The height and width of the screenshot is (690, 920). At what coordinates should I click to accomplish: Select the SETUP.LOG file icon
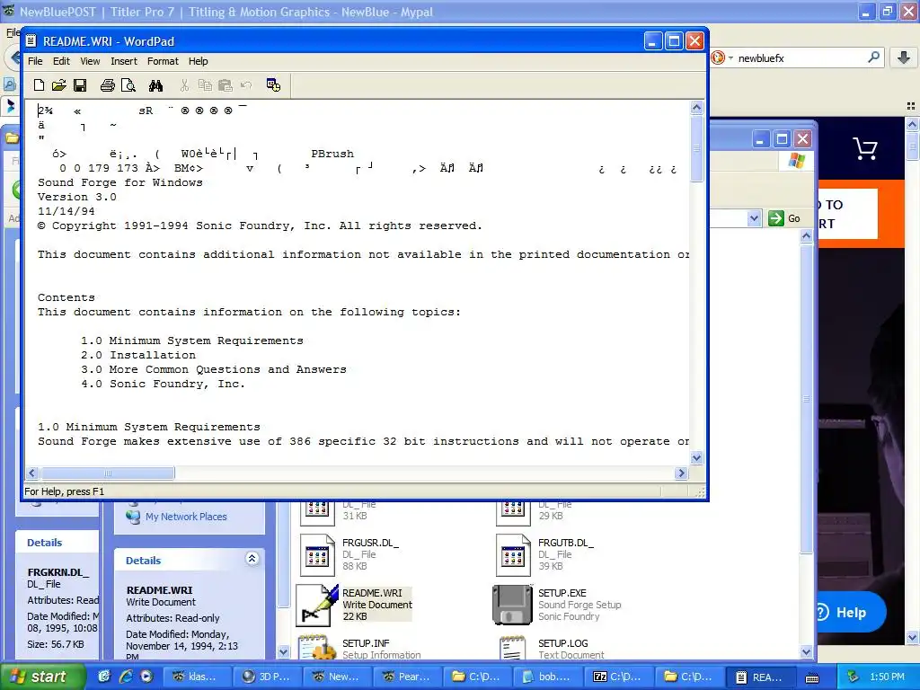(x=513, y=647)
